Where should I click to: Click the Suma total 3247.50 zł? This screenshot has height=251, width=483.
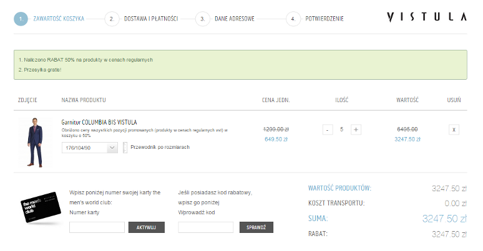click(x=444, y=219)
